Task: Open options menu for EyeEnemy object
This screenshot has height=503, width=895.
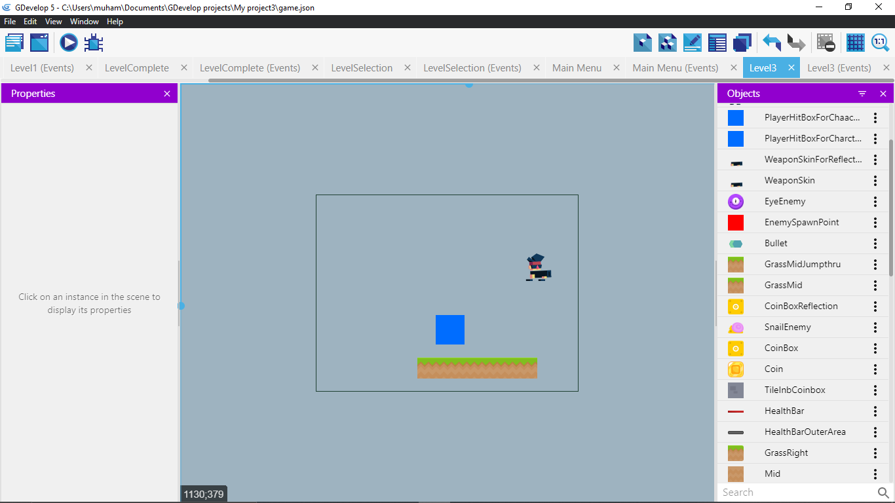Action: pyautogui.click(x=875, y=202)
